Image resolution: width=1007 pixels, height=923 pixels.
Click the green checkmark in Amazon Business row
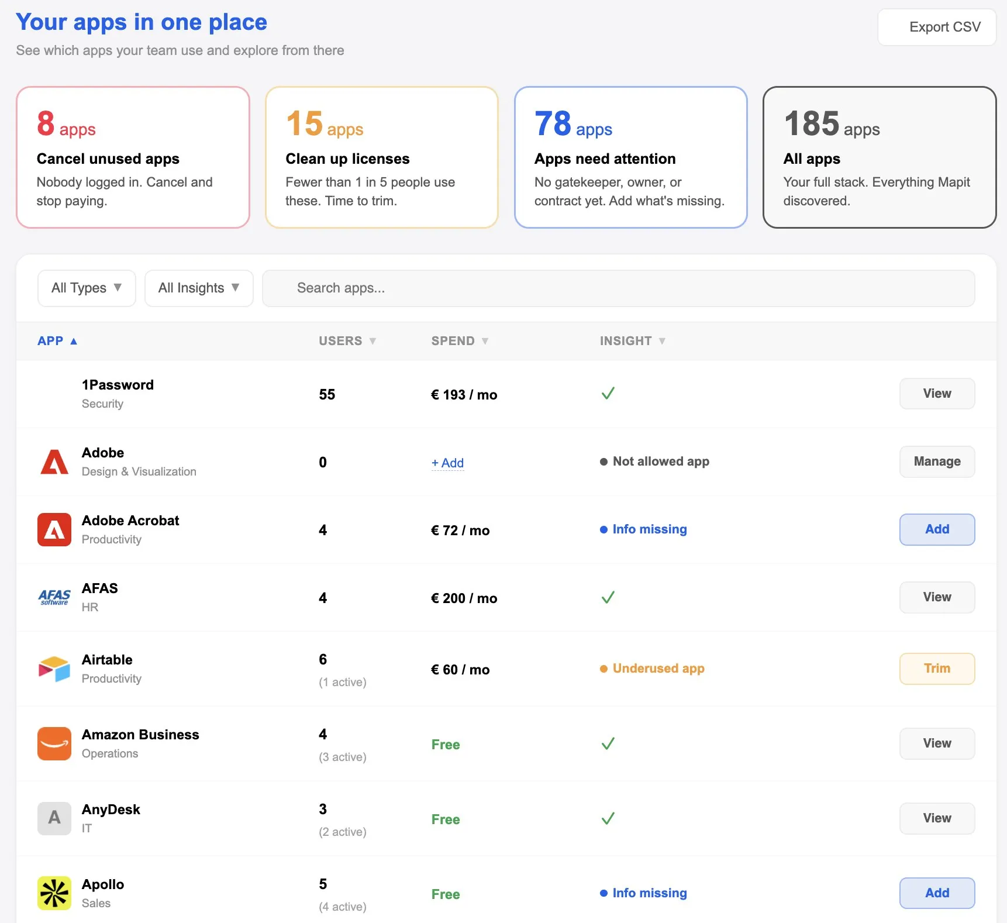tap(608, 743)
